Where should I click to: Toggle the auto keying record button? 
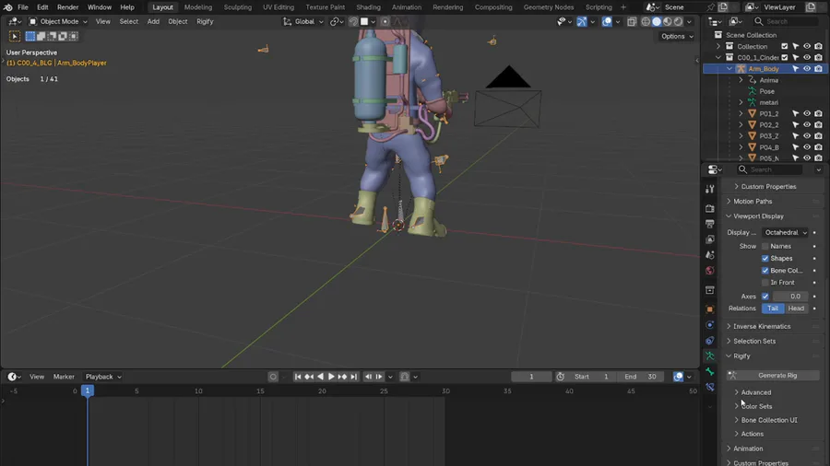[273, 377]
